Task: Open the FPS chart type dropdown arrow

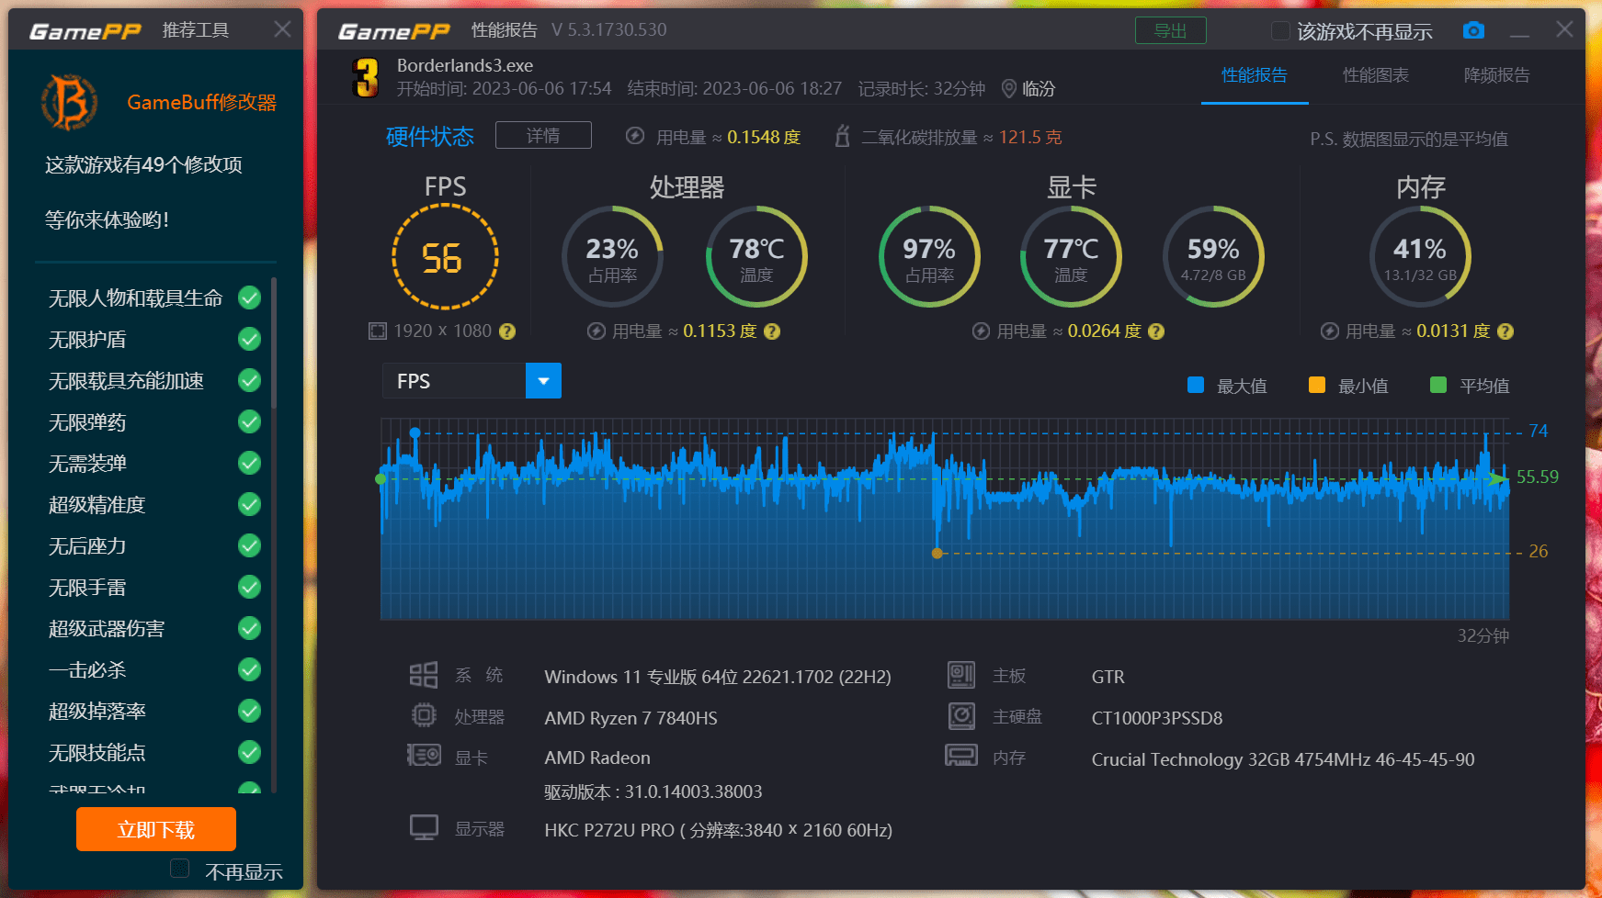Action: pos(543,381)
